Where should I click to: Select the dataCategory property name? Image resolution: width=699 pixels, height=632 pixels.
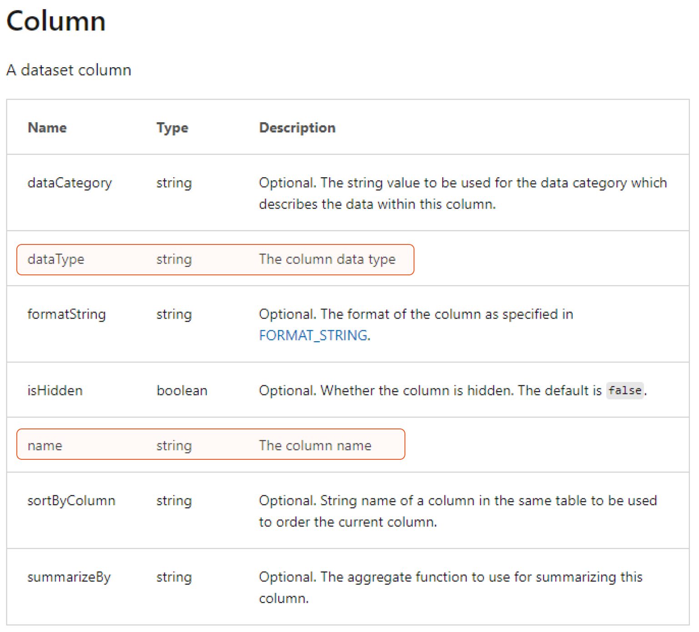click(70, 183)
